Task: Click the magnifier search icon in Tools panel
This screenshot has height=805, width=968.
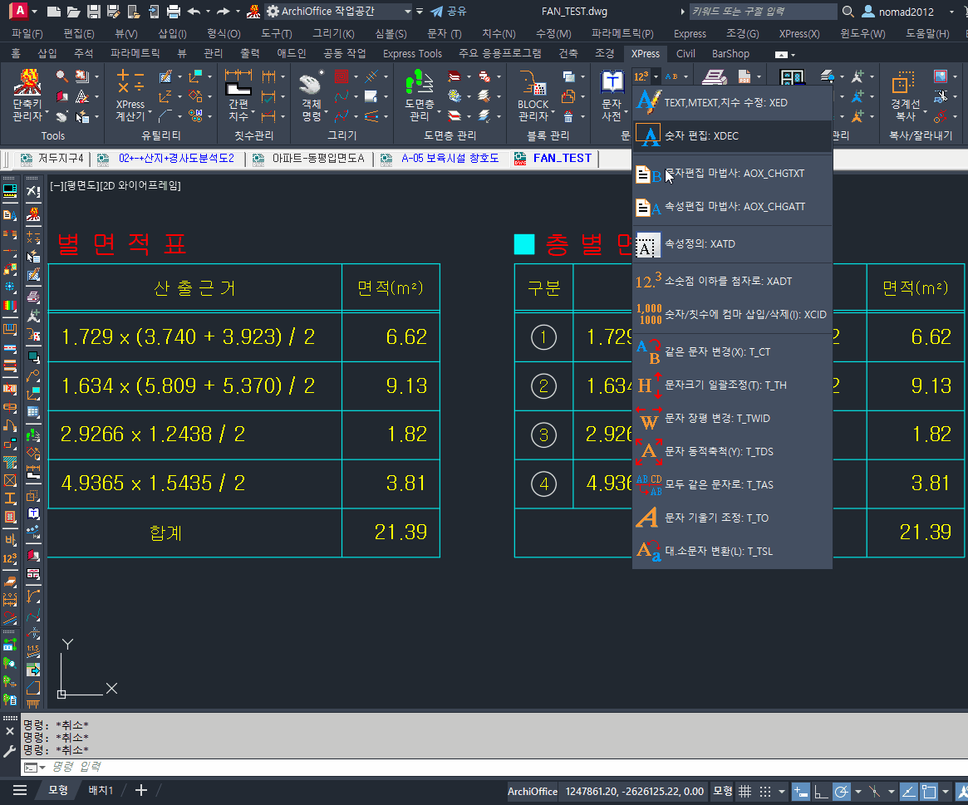Action: click(x=61, y=76)
